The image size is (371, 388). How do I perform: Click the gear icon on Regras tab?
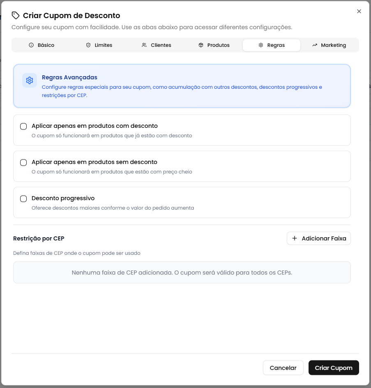click(261, 45)
